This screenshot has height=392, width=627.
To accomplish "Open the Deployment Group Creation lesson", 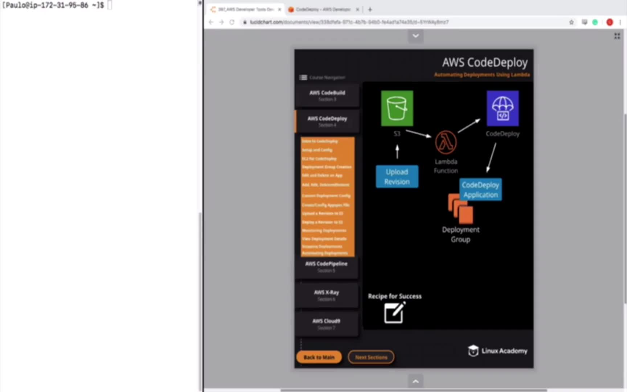I will tap(327, 167).
